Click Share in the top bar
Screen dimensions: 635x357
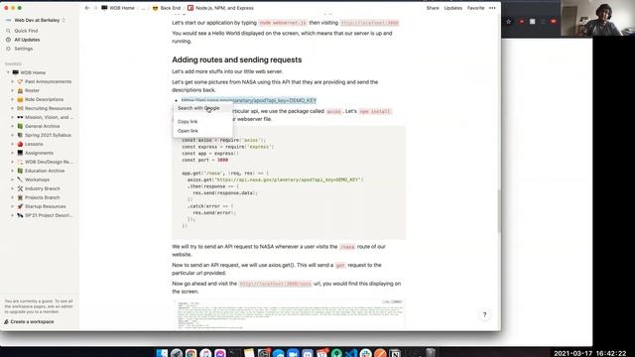click(x=433, y=8)
